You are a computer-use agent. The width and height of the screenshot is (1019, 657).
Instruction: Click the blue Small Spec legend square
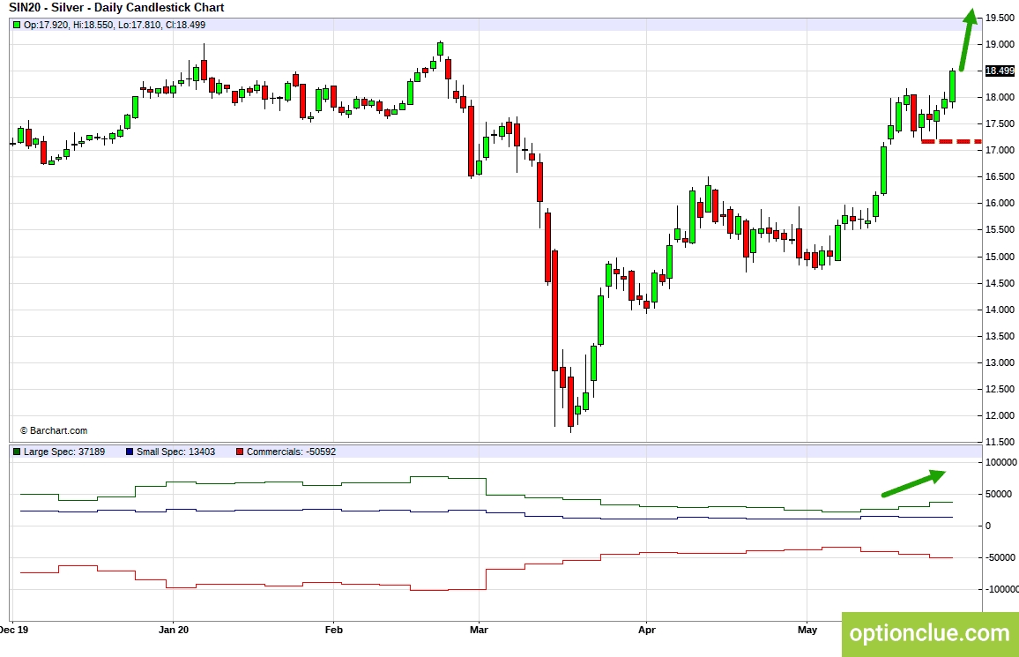[130, 452]
